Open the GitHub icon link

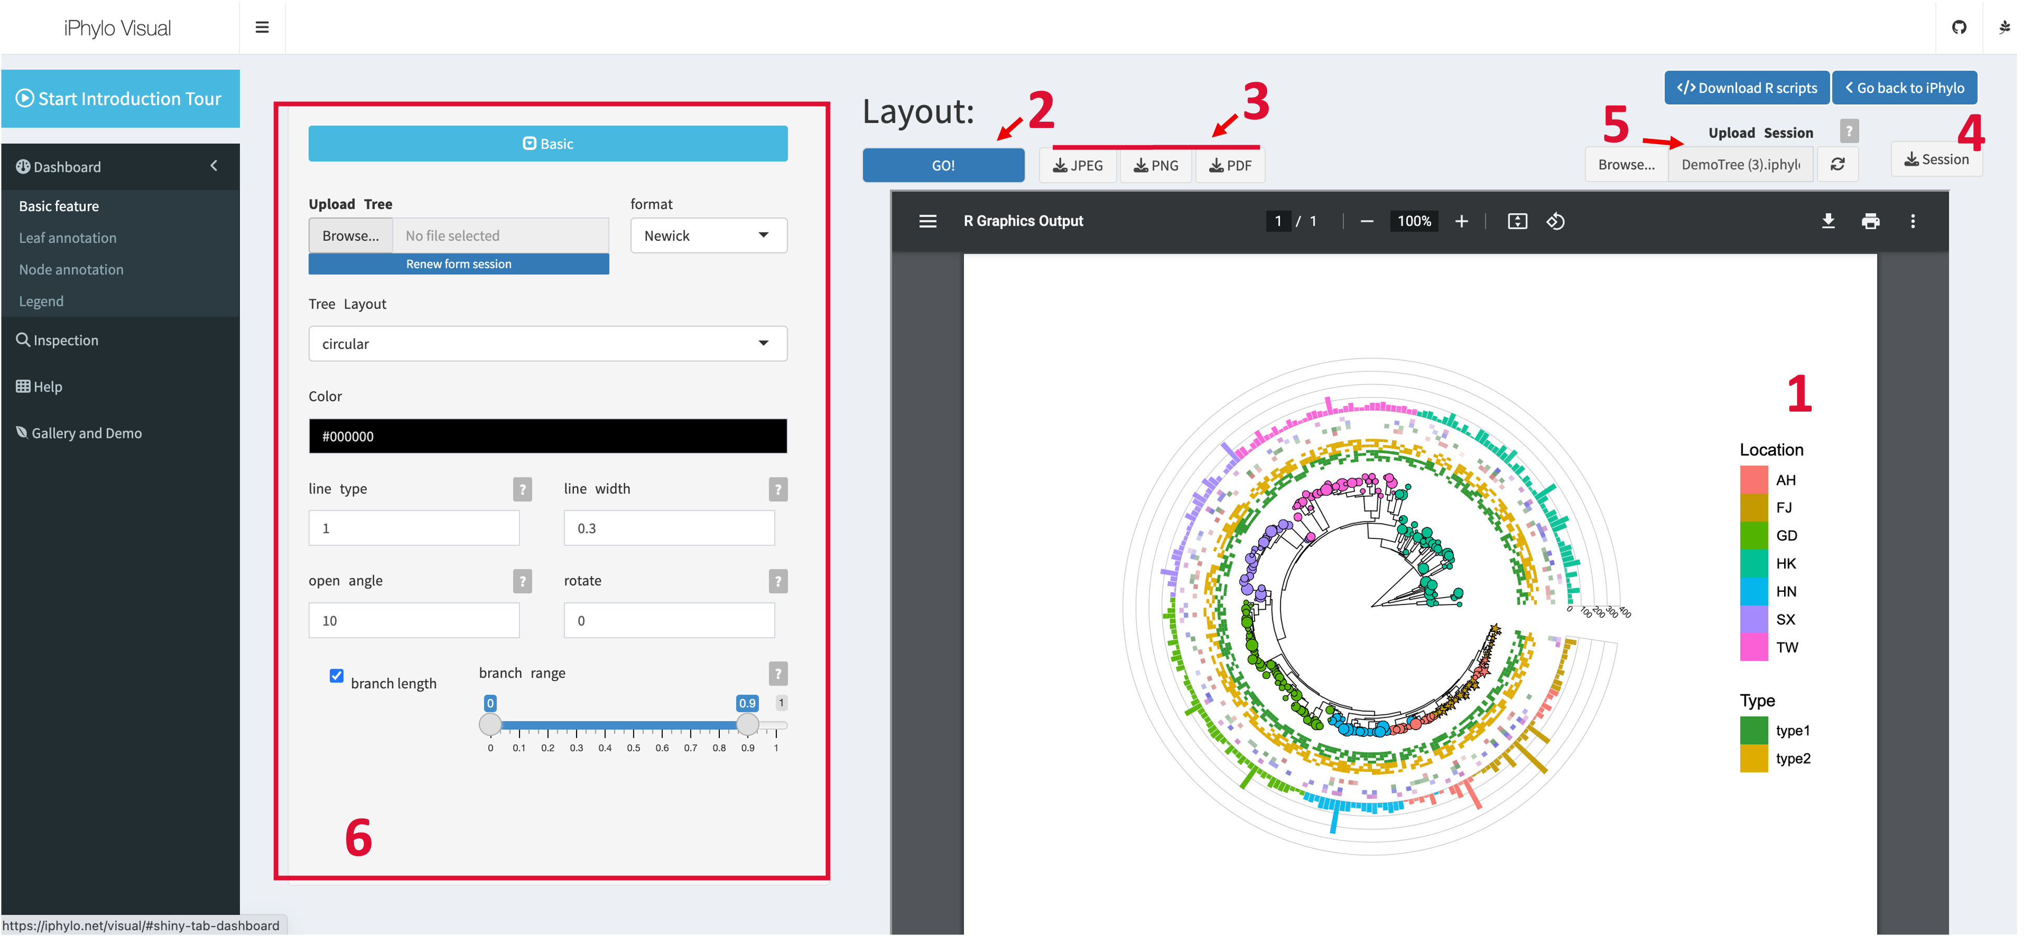click(1959, 28)
